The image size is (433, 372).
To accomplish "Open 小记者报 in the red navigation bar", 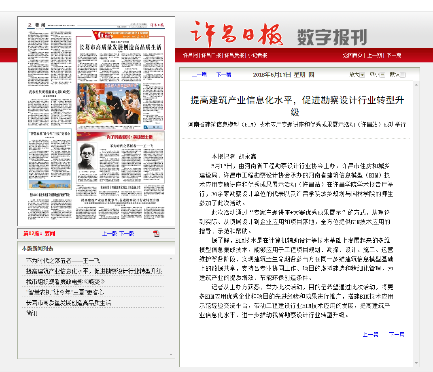I will (x=257, y=55).
